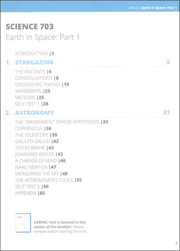Screen dimensions: 180x251
Task: Open the INTRODUCTION entry on page 3
Action: [34, 53]
